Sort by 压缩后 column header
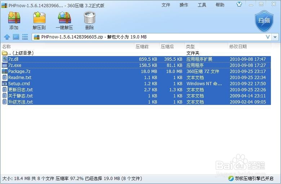 click(x=167, y=47)
